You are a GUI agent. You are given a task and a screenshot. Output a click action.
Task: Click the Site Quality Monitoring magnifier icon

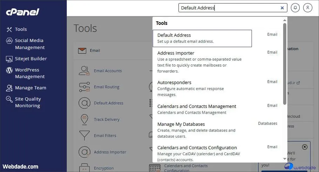coord(9,99)
